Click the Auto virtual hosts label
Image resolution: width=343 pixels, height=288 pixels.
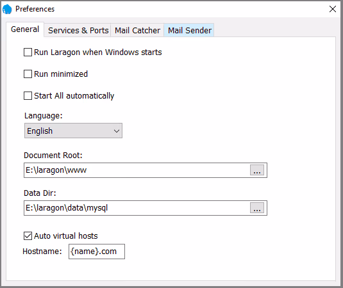[x=66, y=236]
